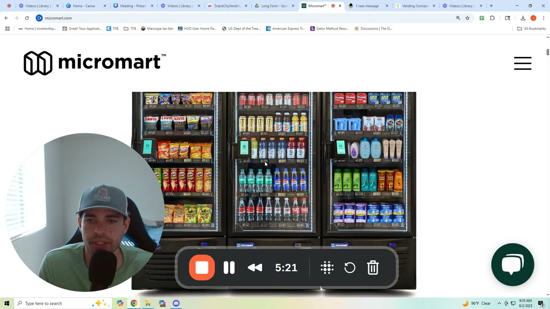Delete the recording with the trash icon
This screenshot has width=550, height=309.
point(373,268)
